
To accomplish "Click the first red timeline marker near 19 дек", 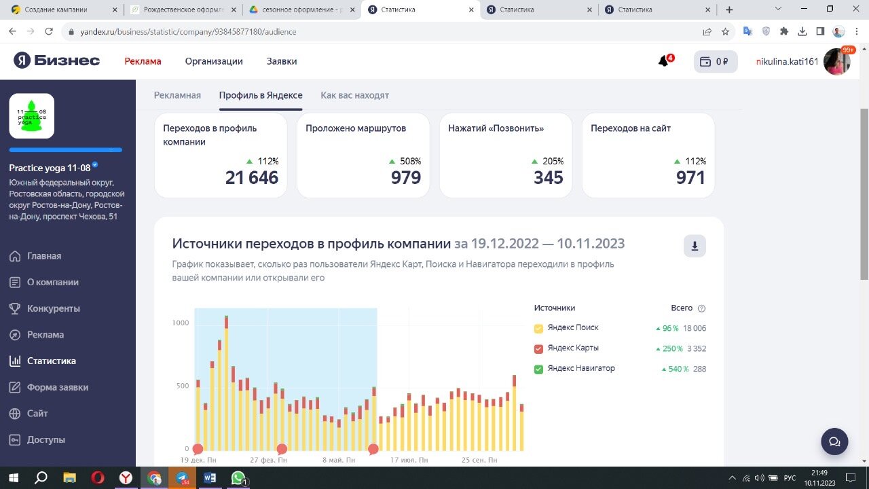I will 198,449.
